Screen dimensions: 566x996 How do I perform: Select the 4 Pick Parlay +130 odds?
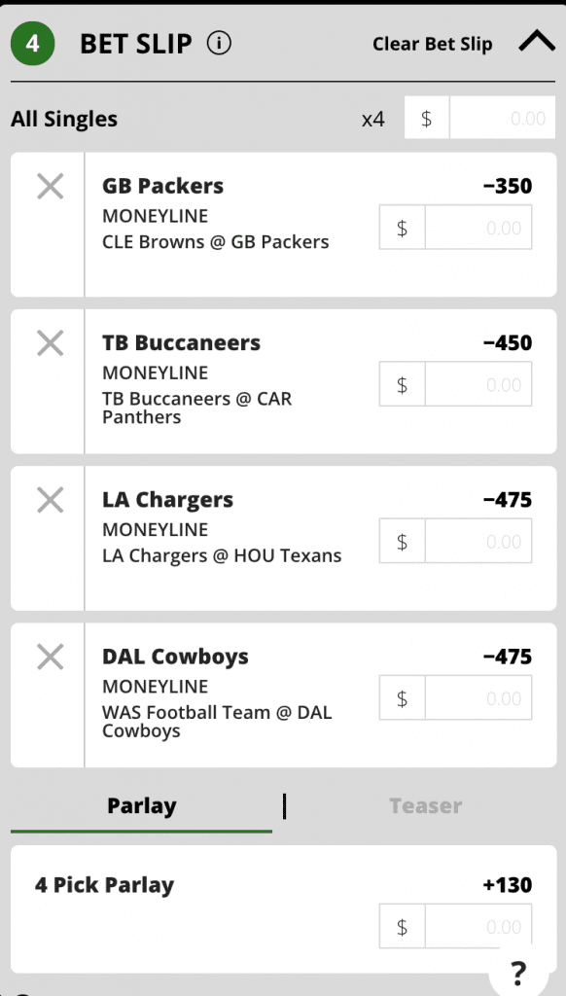click(508, 885)
